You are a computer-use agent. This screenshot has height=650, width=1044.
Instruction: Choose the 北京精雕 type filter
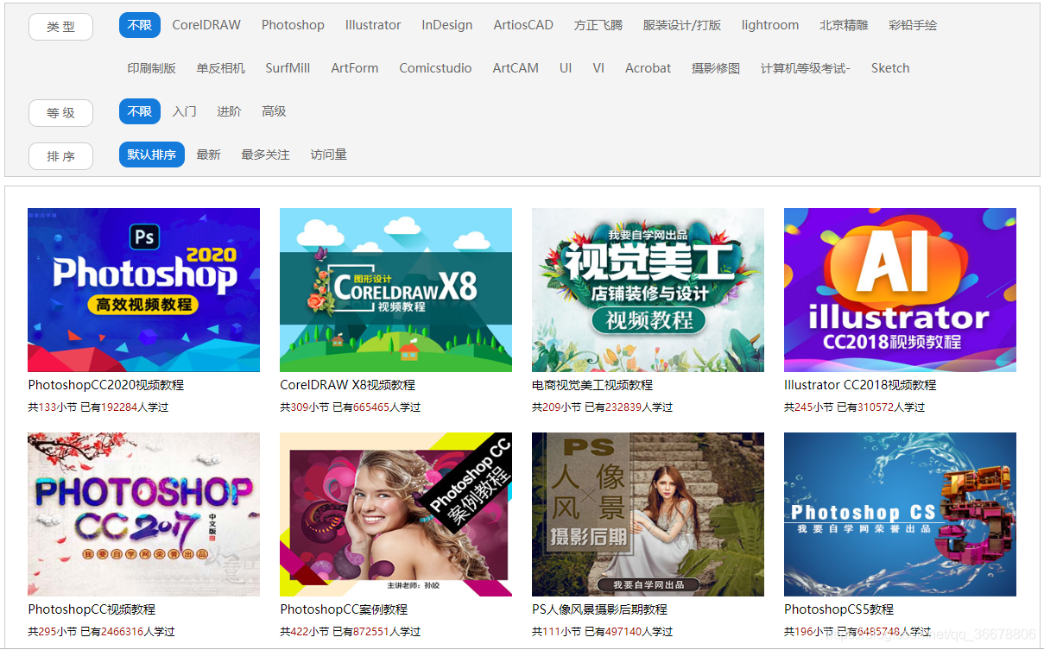(844, 25)
